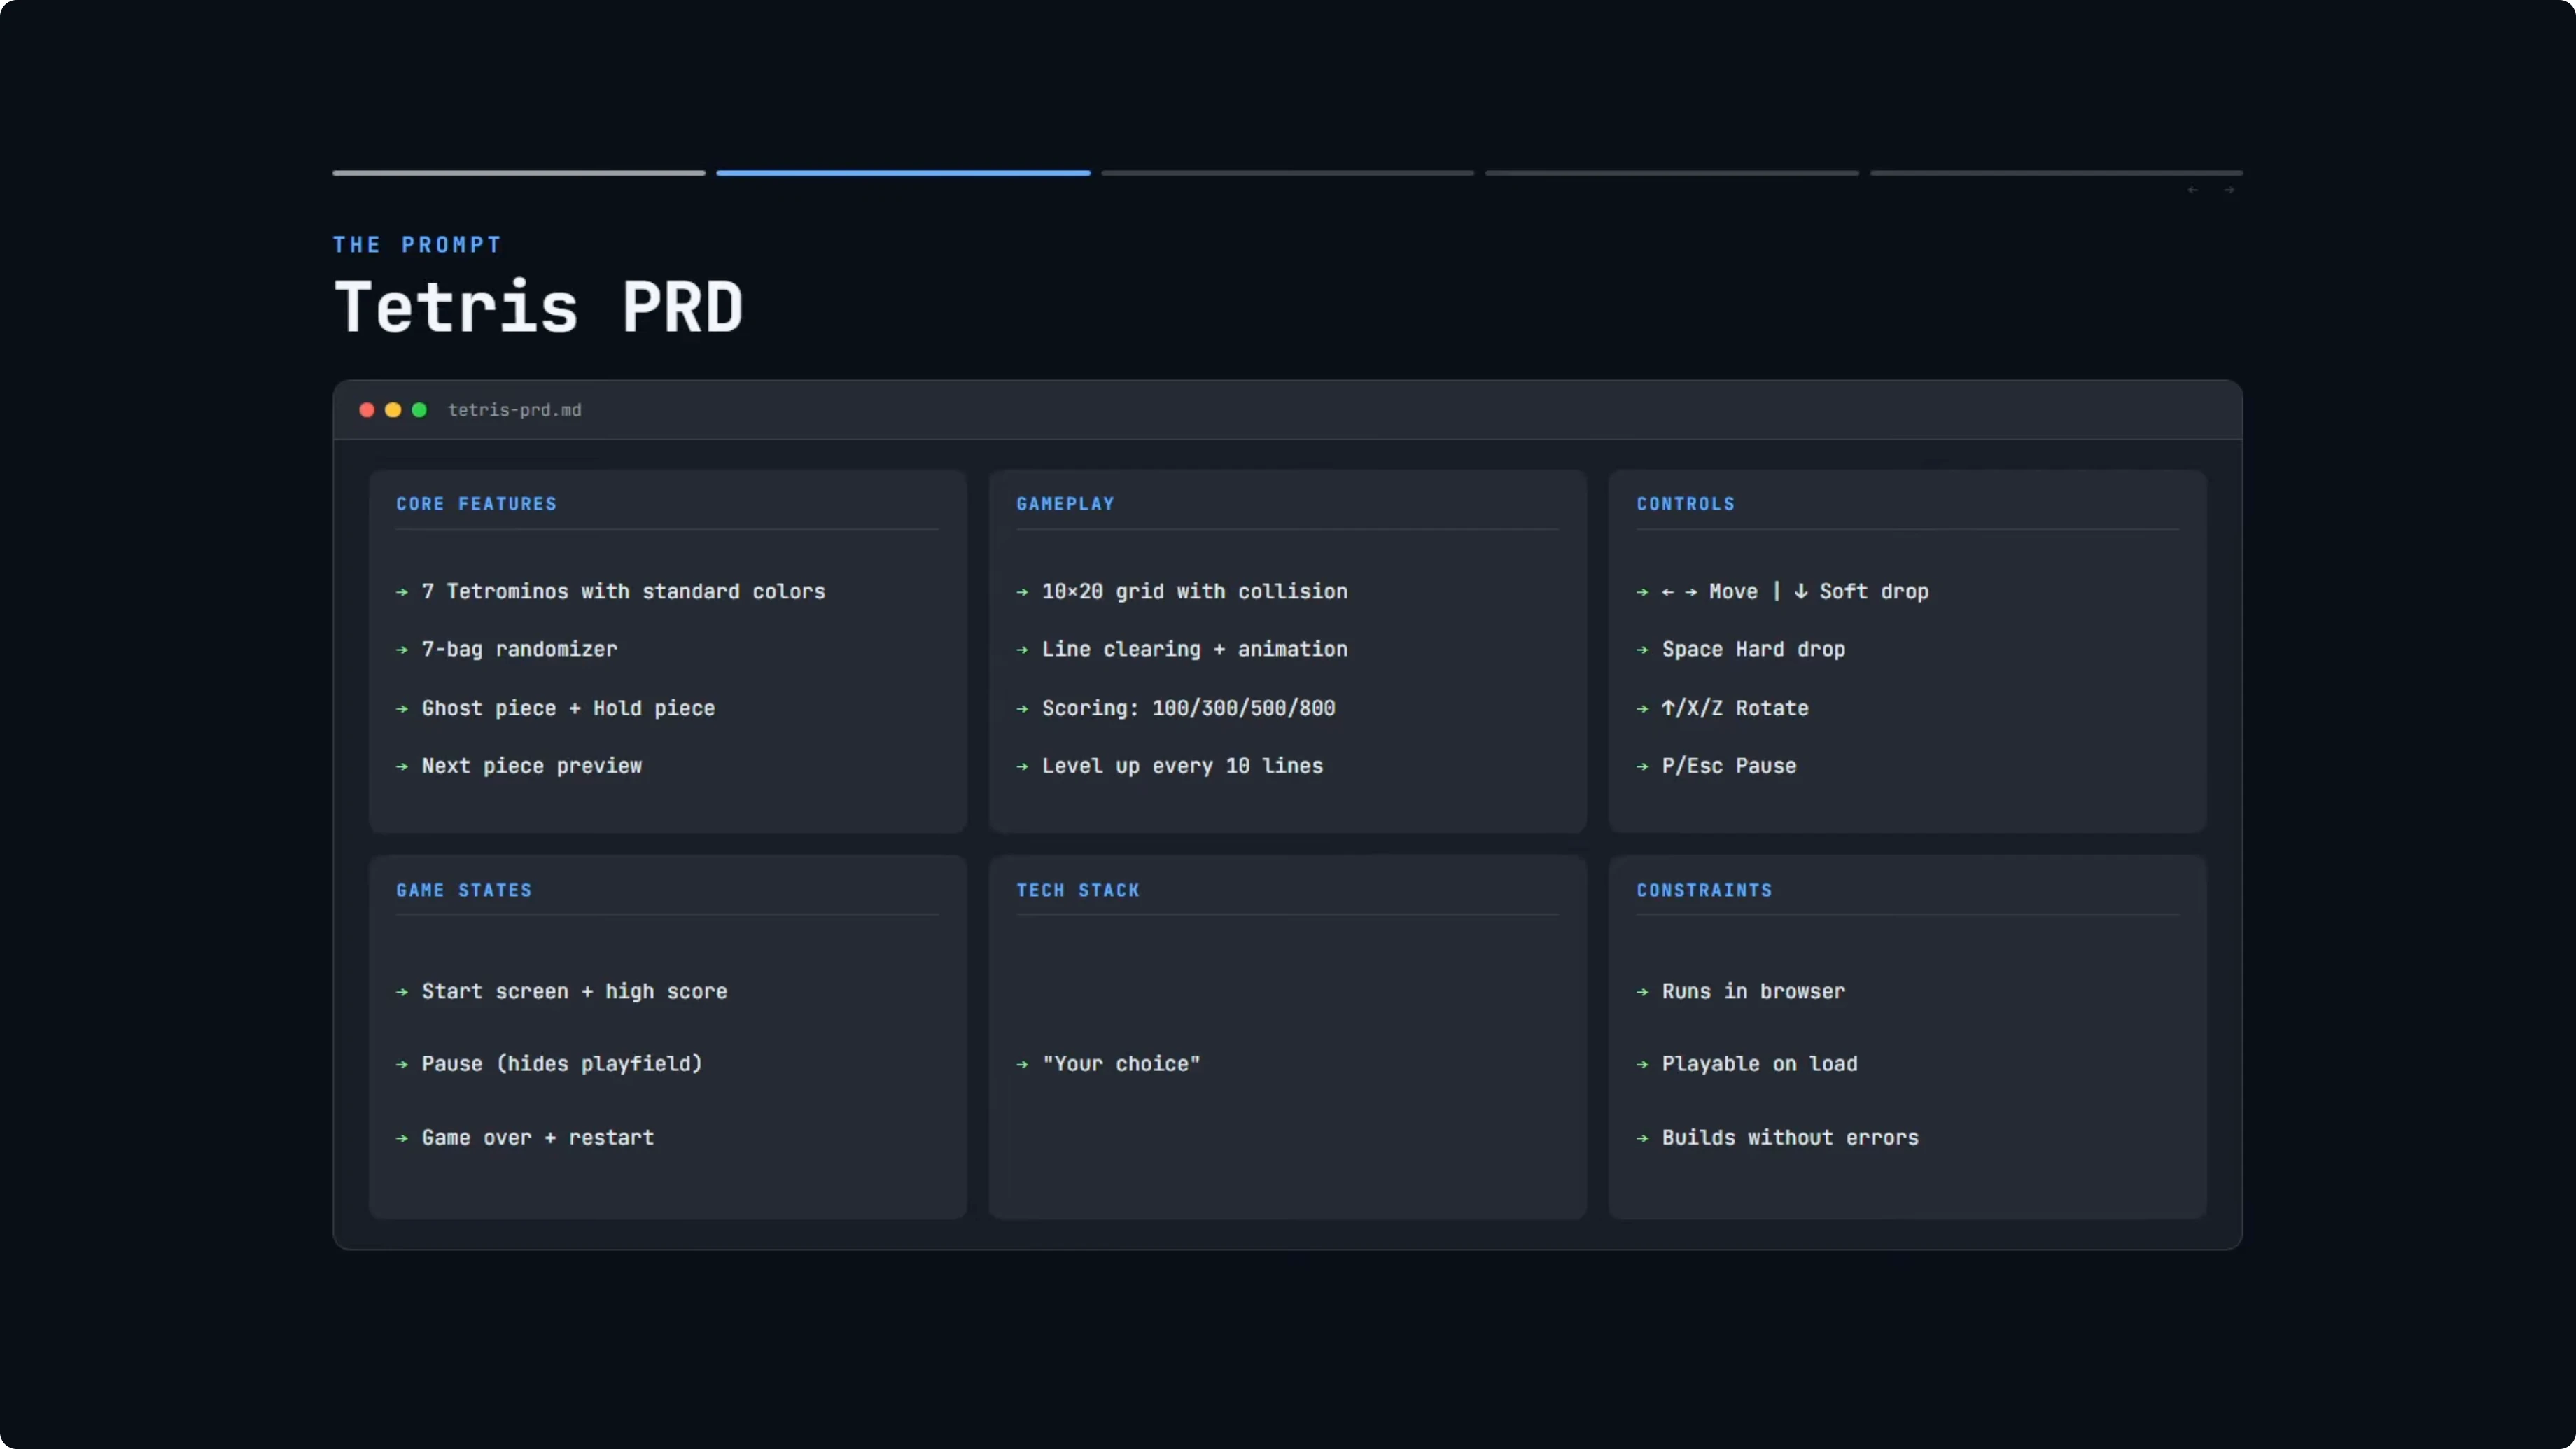Image resolution: width=2576 pixels, height=1449 pixels.
Task: Click the previous slide left arrow
Action: click(2192, 190)
